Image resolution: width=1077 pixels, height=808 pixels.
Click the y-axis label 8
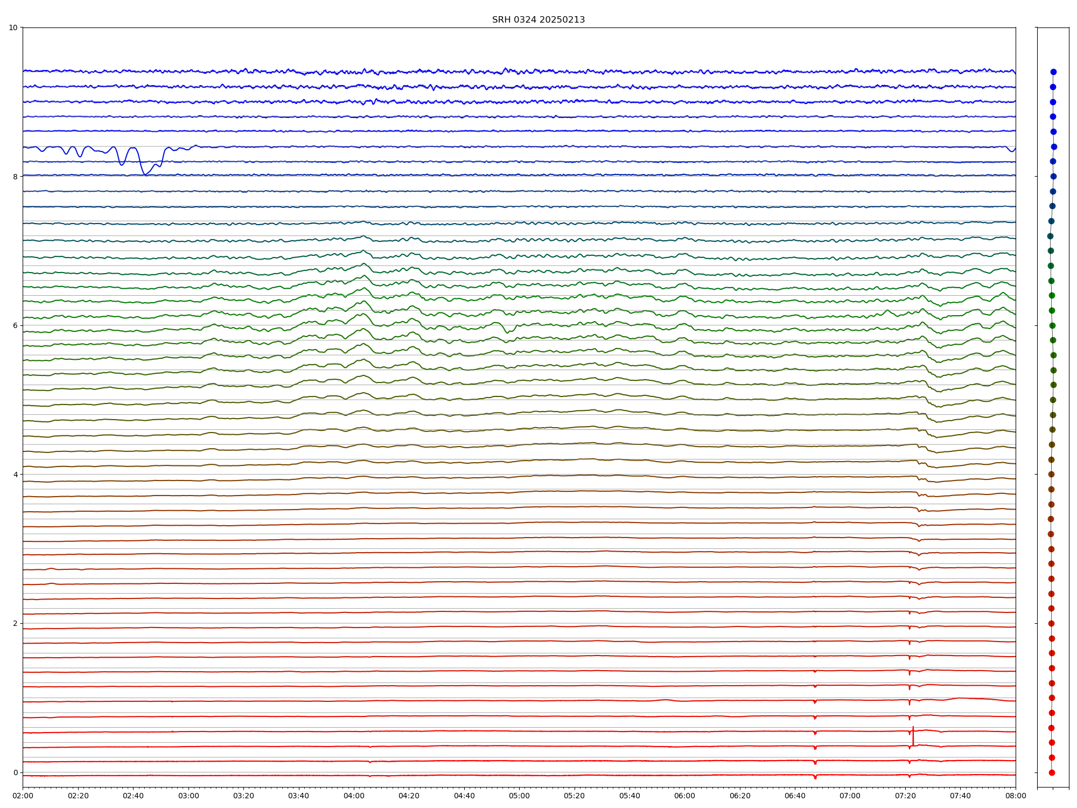click(x=15, y=176)
